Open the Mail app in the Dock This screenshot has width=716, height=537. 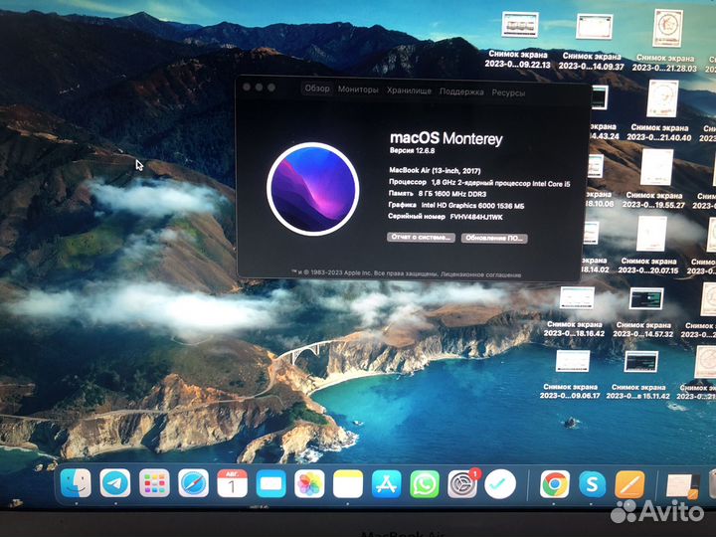[x=270, y=484]
